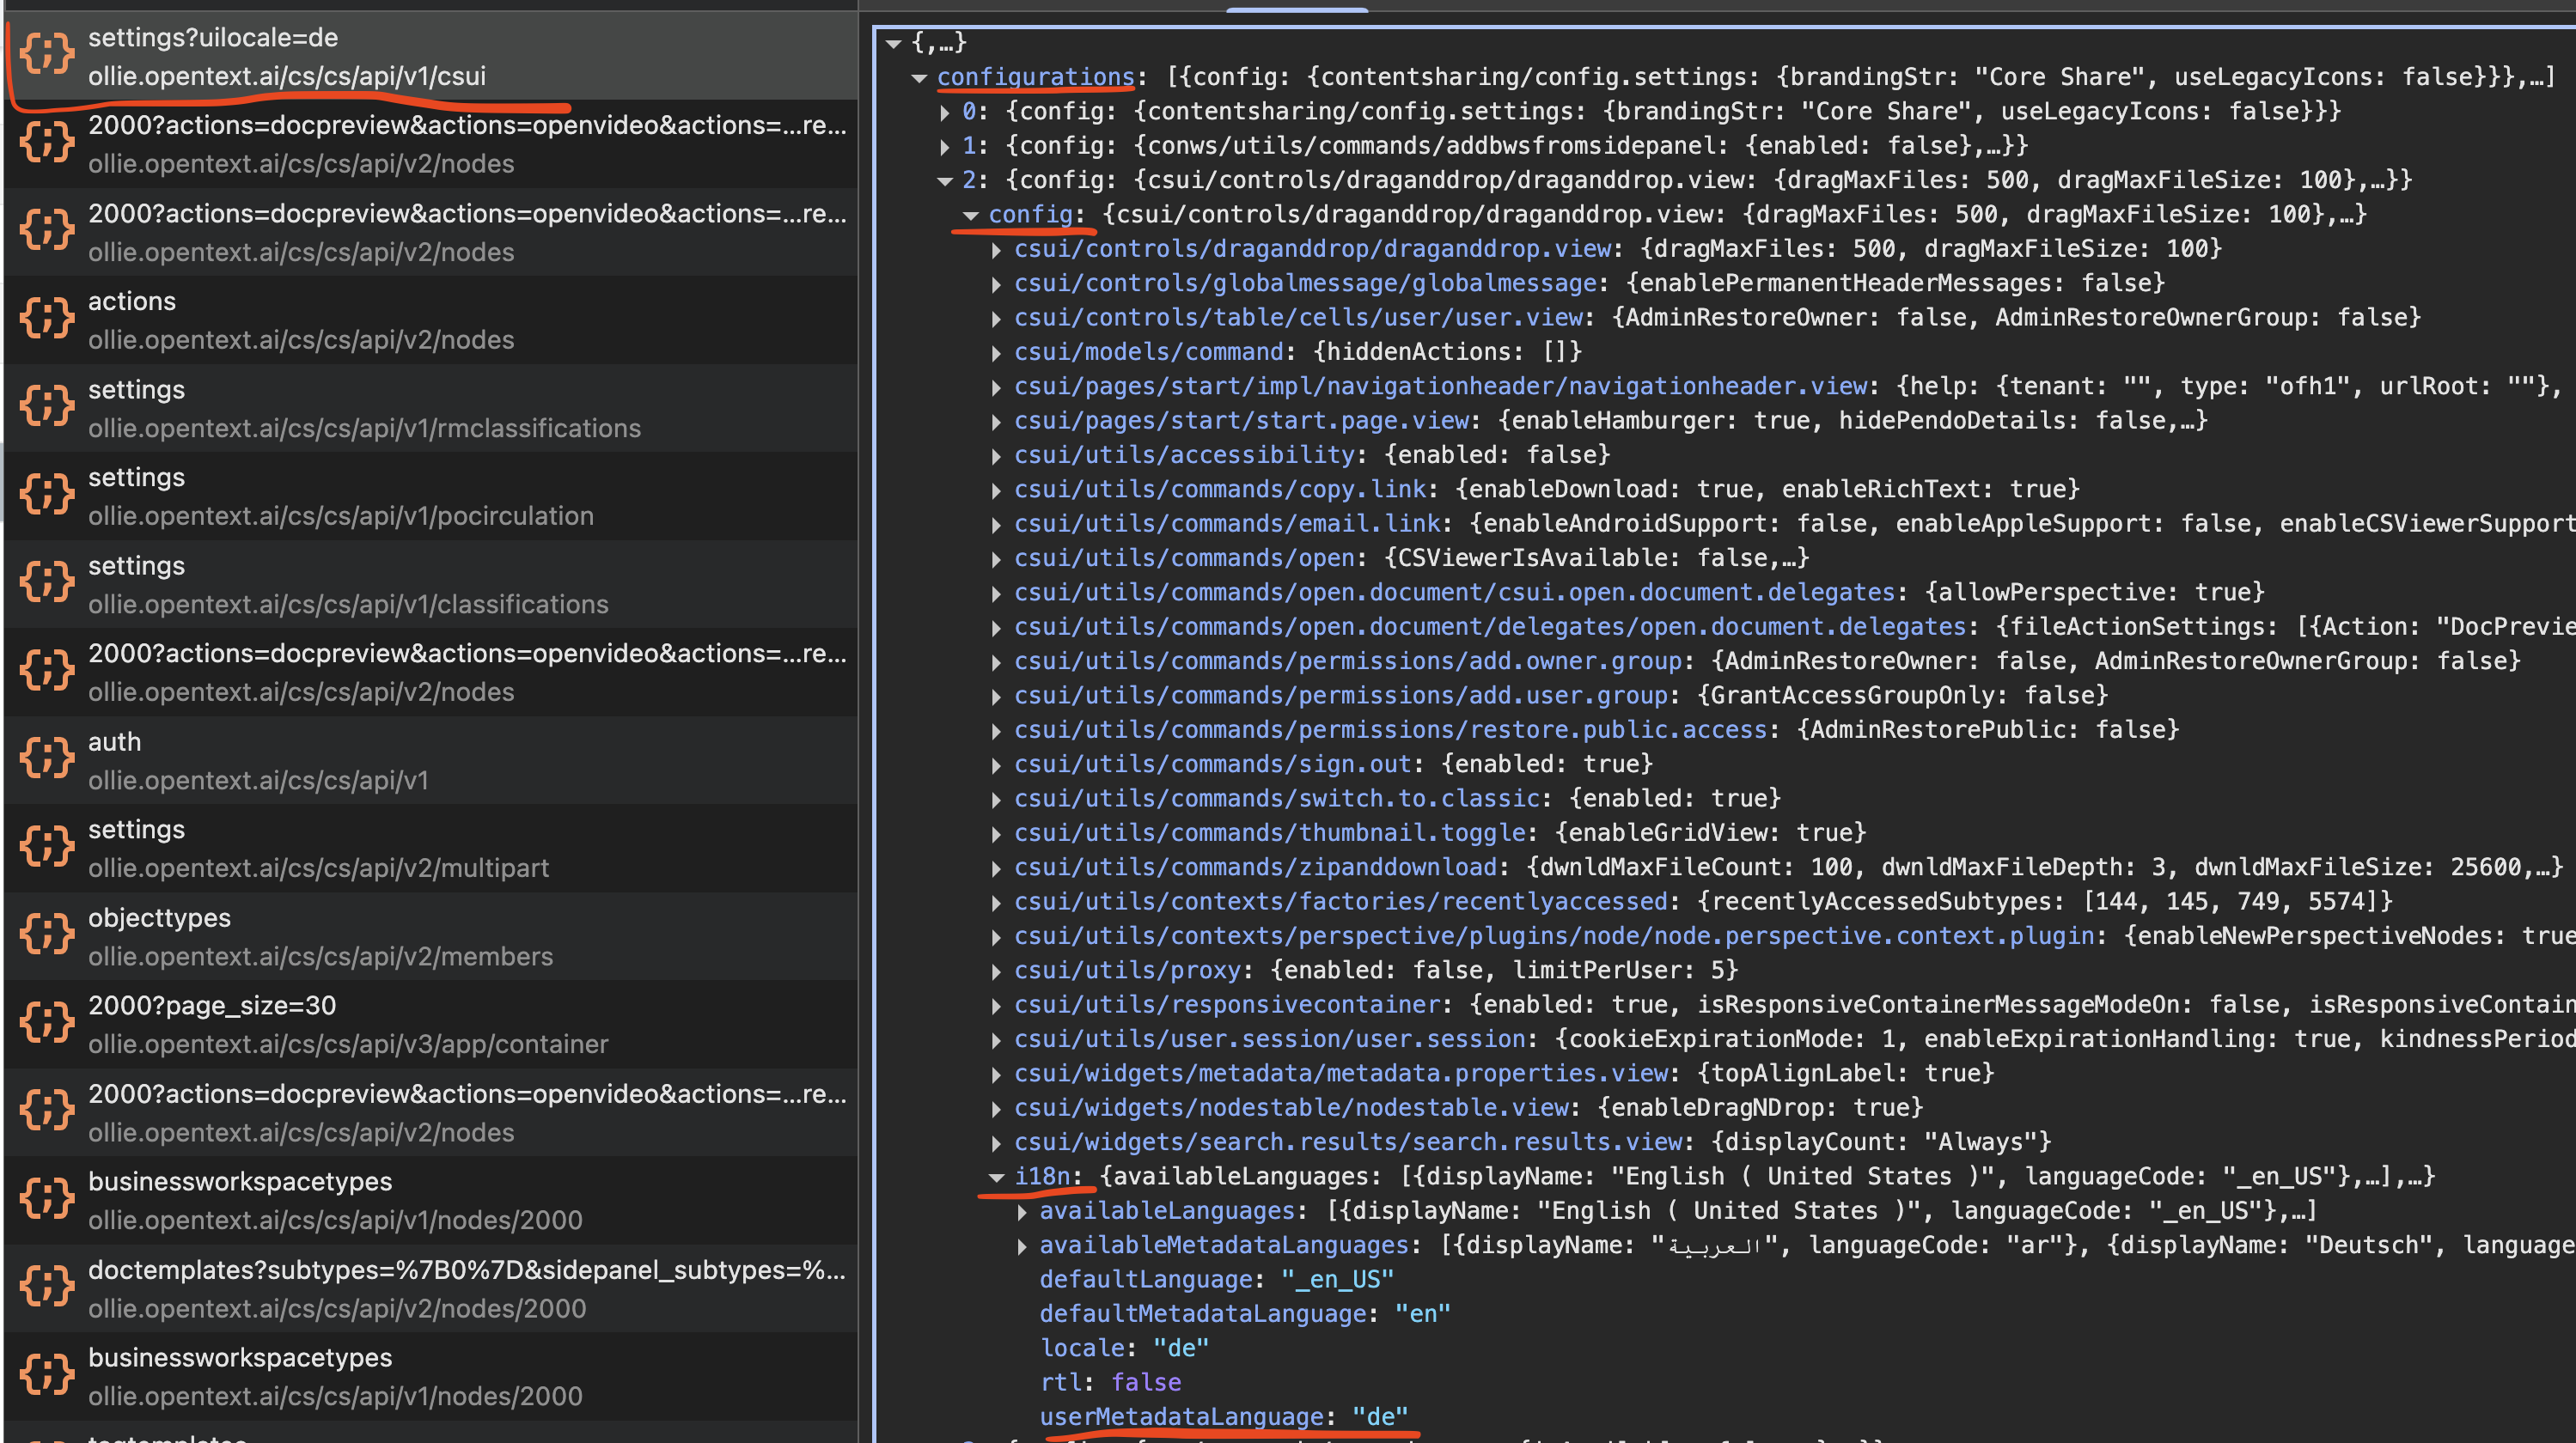Viewport: 2576px width, 1443px height.
Task: Click the i18n key
Action: (x=1042, y=1176)
